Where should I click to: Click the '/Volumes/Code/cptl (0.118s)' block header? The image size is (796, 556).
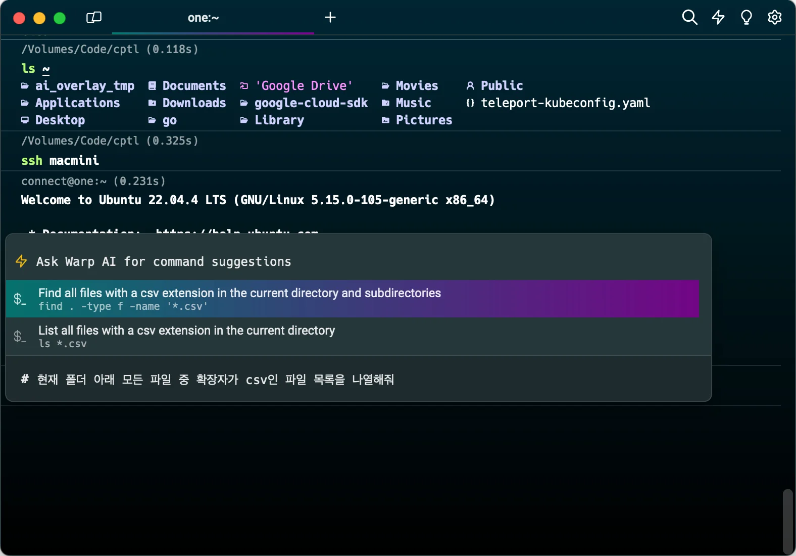point(110,50)
